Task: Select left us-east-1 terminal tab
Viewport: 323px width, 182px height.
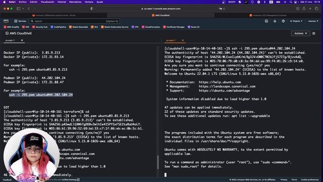Action: pos(10,40)
